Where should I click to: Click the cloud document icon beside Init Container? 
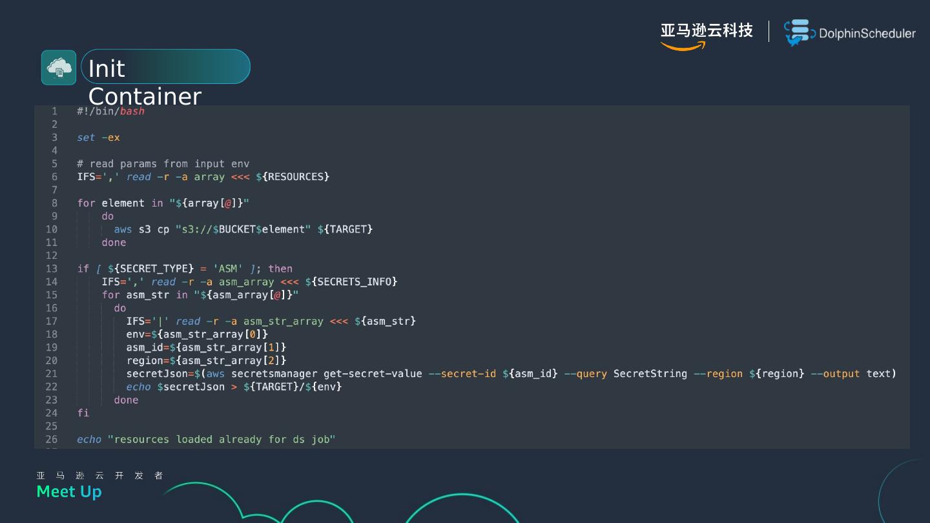pyautogui.click(x=59, y=67)
